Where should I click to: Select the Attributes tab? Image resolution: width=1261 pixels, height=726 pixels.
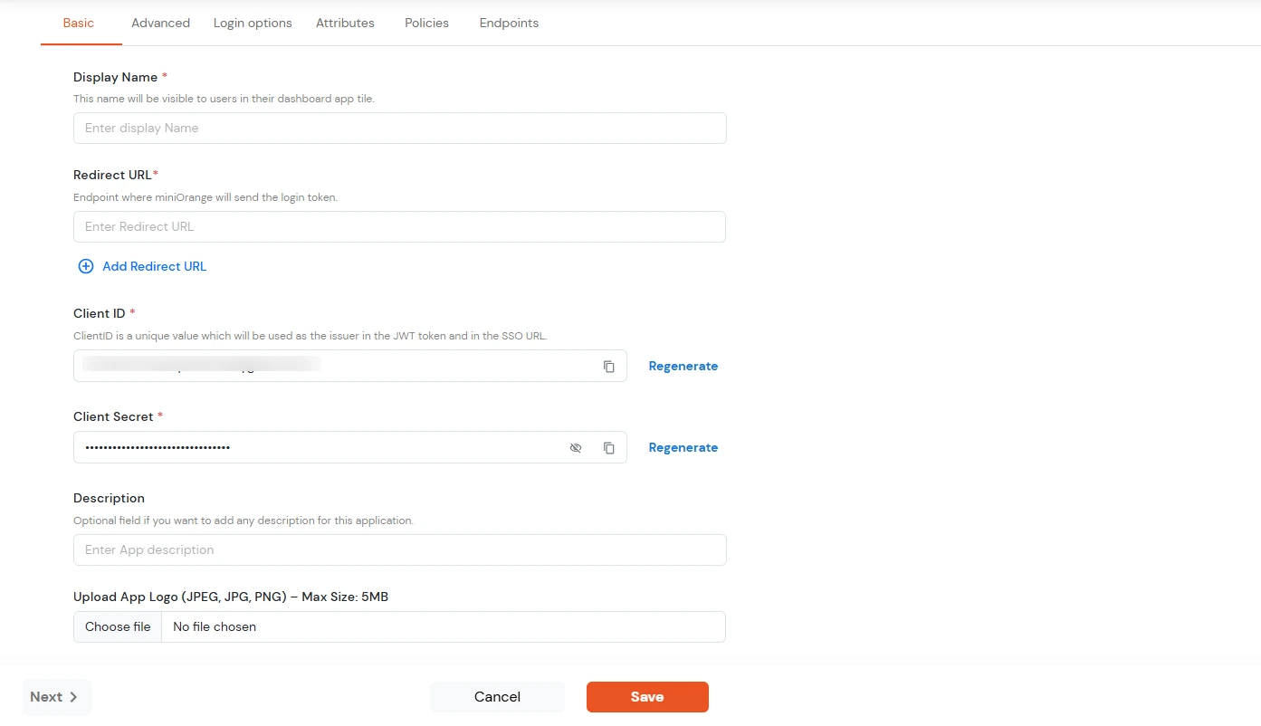[x=345, y=23]
